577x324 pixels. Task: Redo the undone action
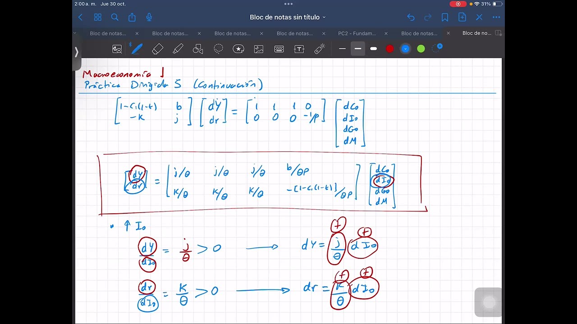tap(428, 17)
